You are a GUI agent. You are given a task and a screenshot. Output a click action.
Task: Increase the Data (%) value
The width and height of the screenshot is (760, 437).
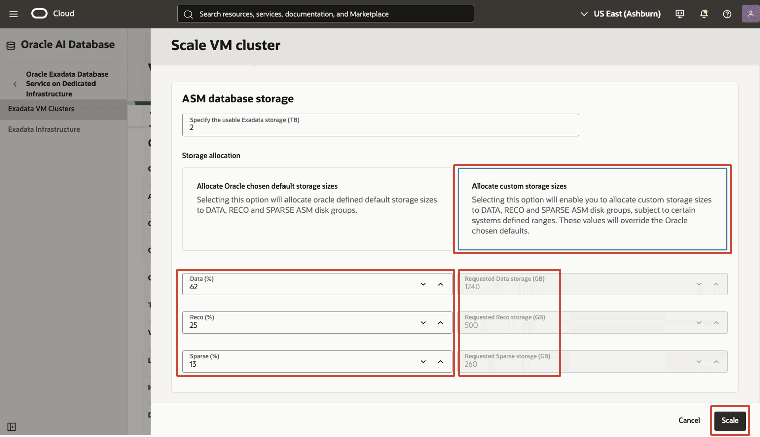click(x=441, y=284)
